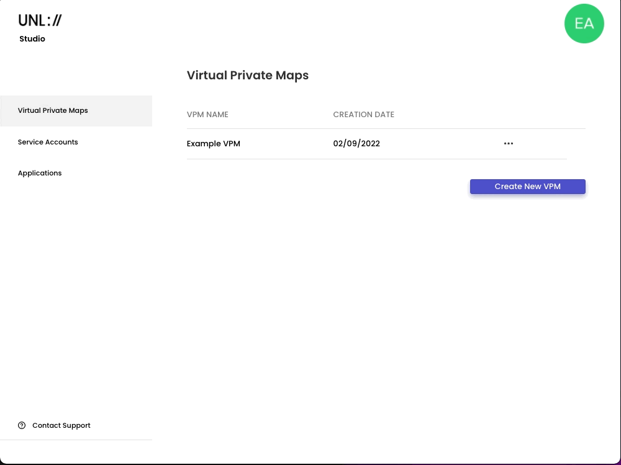This screenshot has width=621, height=465.
Task: Go to Service Accounts section
Action: (x=48, y=142)
